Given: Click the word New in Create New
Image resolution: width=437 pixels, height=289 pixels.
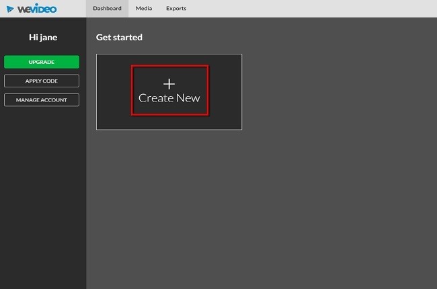Looking at the screenshot, I should click(188, 98).
